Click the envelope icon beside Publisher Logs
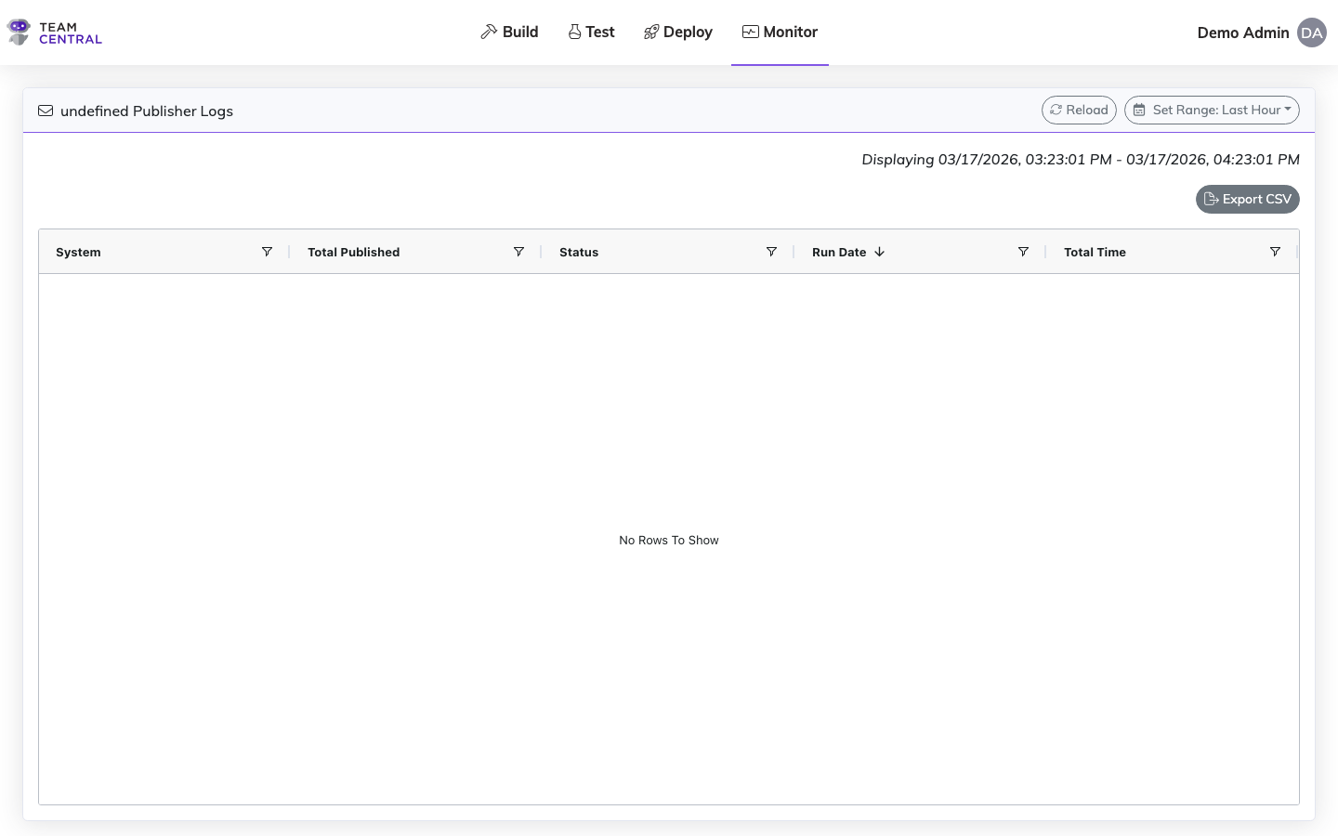This screenshot has width=1338, height=836. (46, 111)
